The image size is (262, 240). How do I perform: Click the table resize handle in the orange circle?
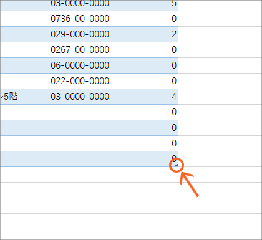coord(177,165)
